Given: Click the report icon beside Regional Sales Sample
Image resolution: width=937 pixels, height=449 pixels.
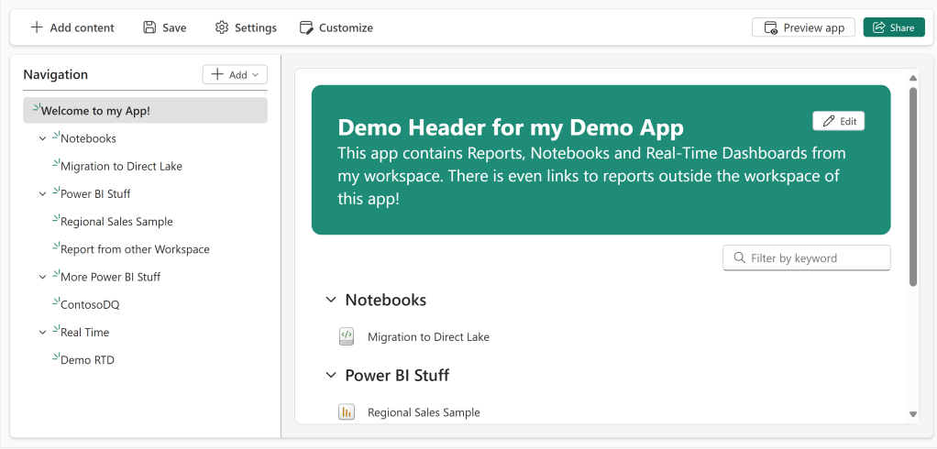Looking at the screenshot, I should coord(347,412).
